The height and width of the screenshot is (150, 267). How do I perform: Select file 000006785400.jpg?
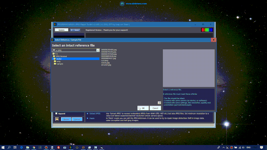109,50
